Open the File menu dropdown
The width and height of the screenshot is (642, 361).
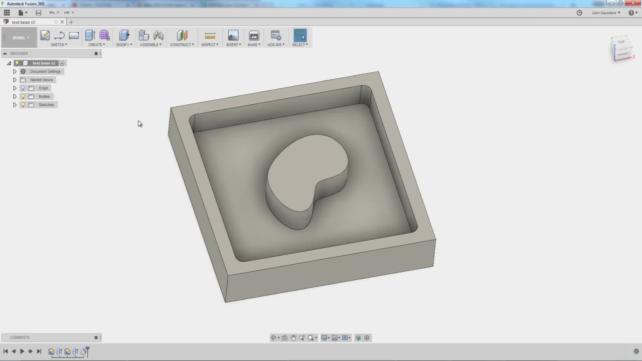point(23,13)
